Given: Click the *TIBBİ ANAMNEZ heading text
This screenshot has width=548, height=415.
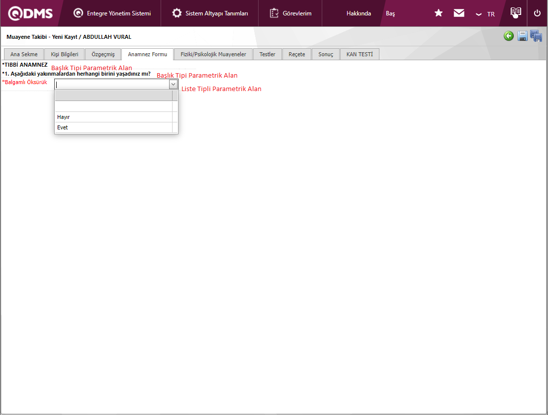Looking at the screenshot, I should [x=25, y=65].
